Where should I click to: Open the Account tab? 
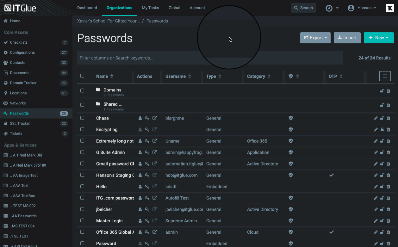(197, 8)
